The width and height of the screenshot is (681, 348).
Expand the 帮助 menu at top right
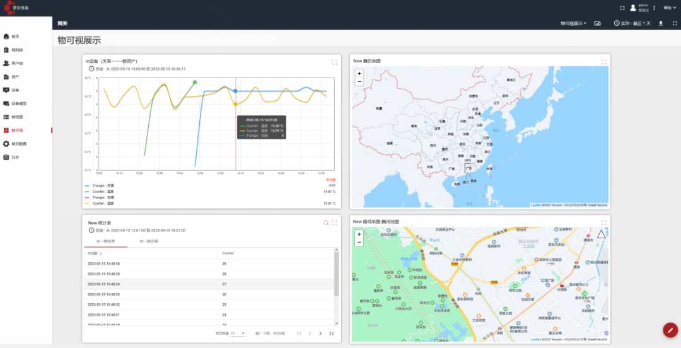(669, 8)
